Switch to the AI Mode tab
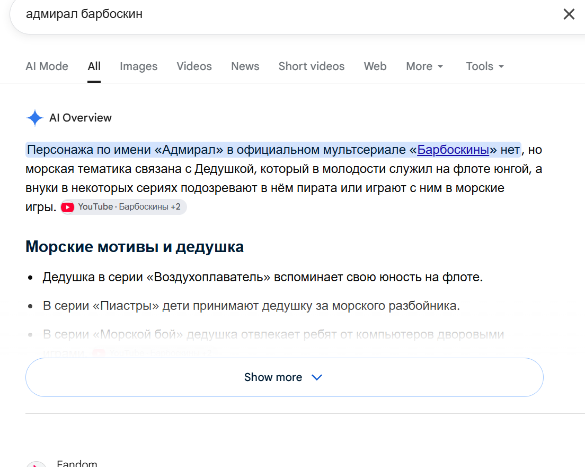Image resolution: width=585 pixels, height=467 pixels. tap(47, 66)
